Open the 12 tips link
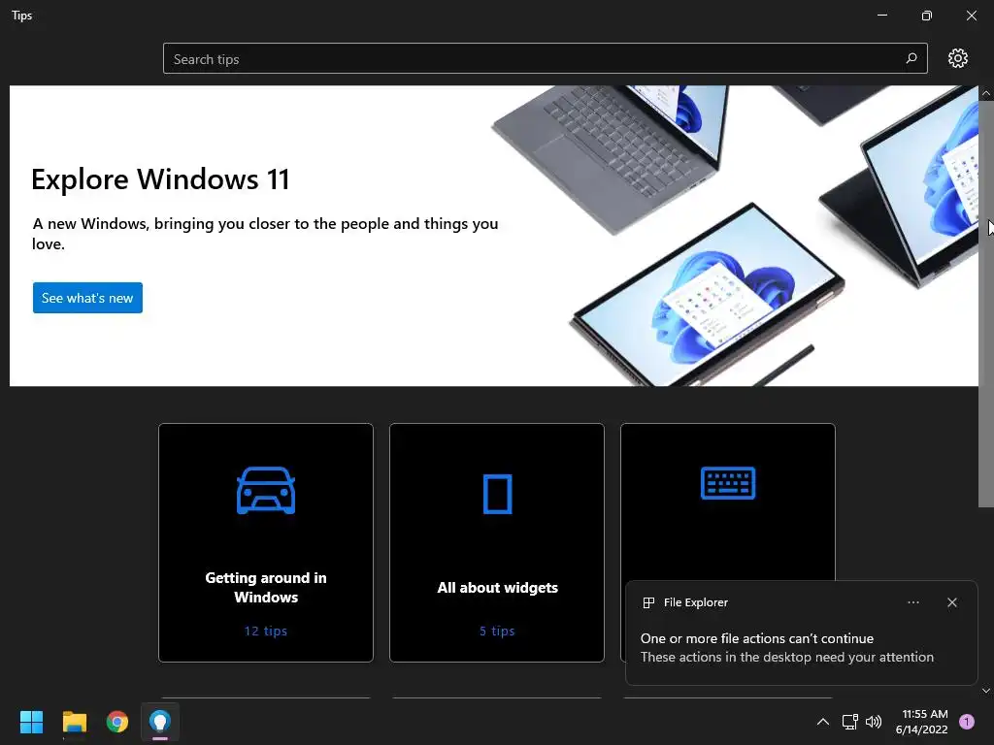 coord(266,631)
